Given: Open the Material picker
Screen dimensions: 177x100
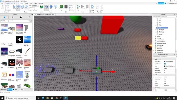Looking at the screenshot, I should coord(61,7).
